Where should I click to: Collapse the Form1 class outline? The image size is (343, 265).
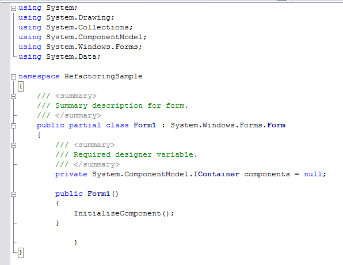click(x=14, y=126)
